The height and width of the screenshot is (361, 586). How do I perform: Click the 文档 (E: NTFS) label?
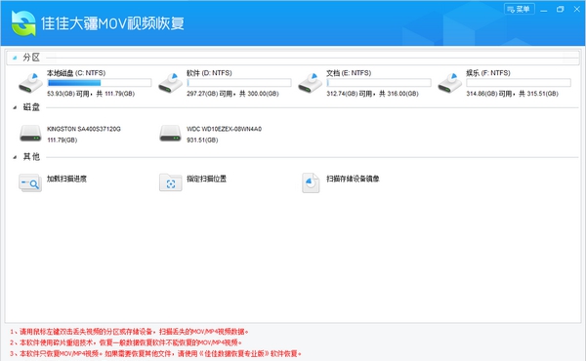pyautogui.click(x=349, y=73)
